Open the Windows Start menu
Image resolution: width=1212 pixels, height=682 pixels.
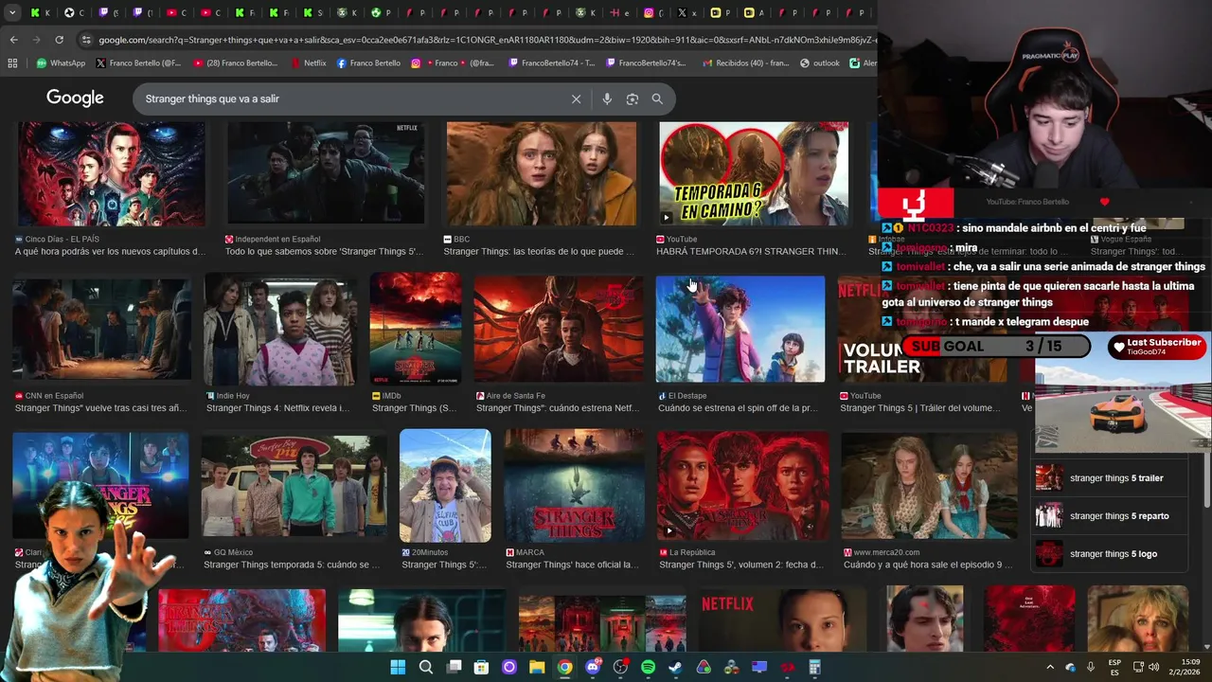tap(398, 667)
